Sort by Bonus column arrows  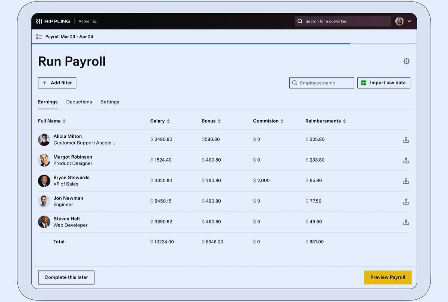click(x=219, y=121)
